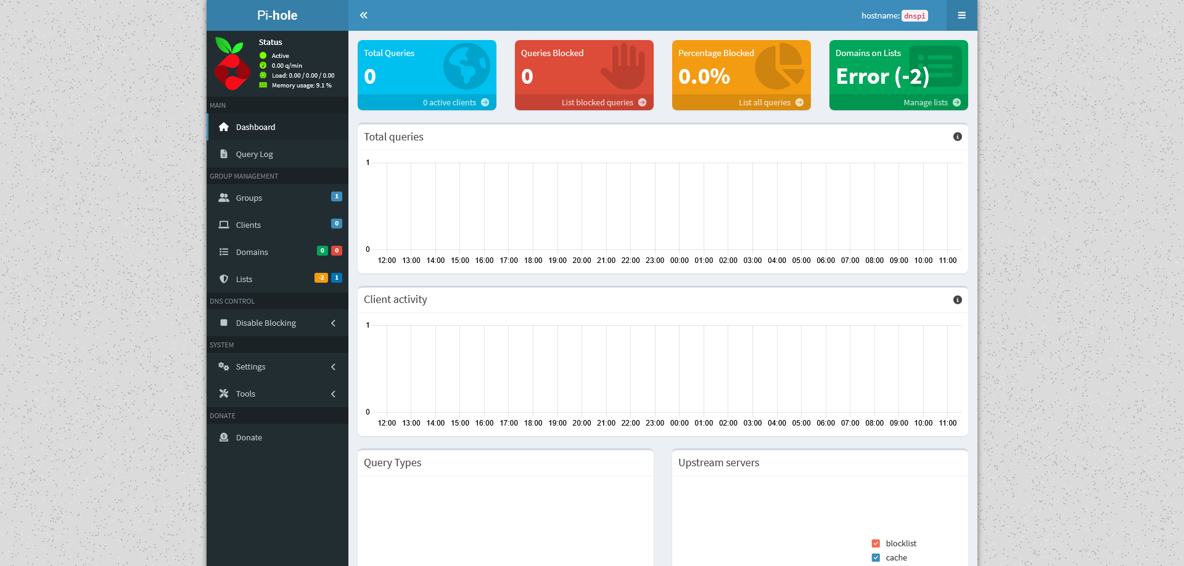Viewport: 1184px width, 566px height.
Task: Open the Clients menu item
Action: click(x=277, y=225)
